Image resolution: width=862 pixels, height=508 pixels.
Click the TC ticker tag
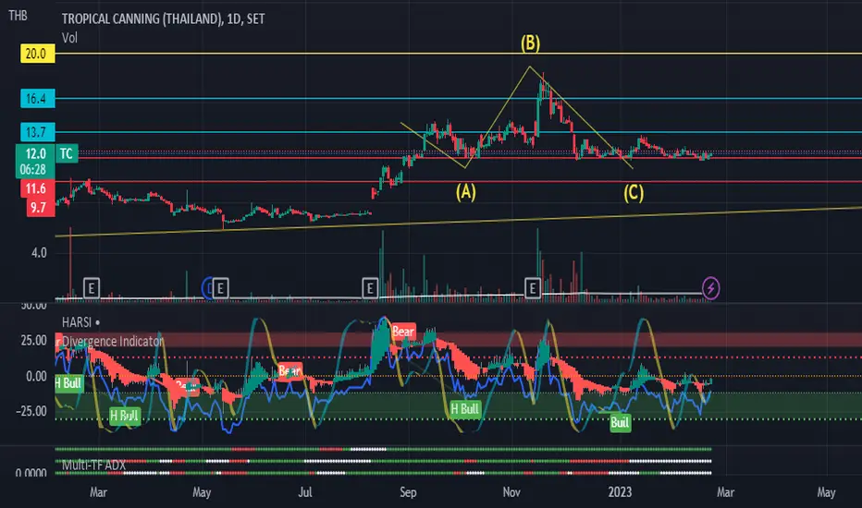click(x=67, y=153)
